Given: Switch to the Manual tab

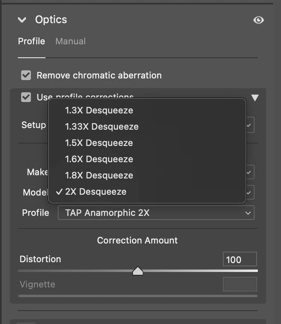Looking at the screenshot, I should point(70,41).
